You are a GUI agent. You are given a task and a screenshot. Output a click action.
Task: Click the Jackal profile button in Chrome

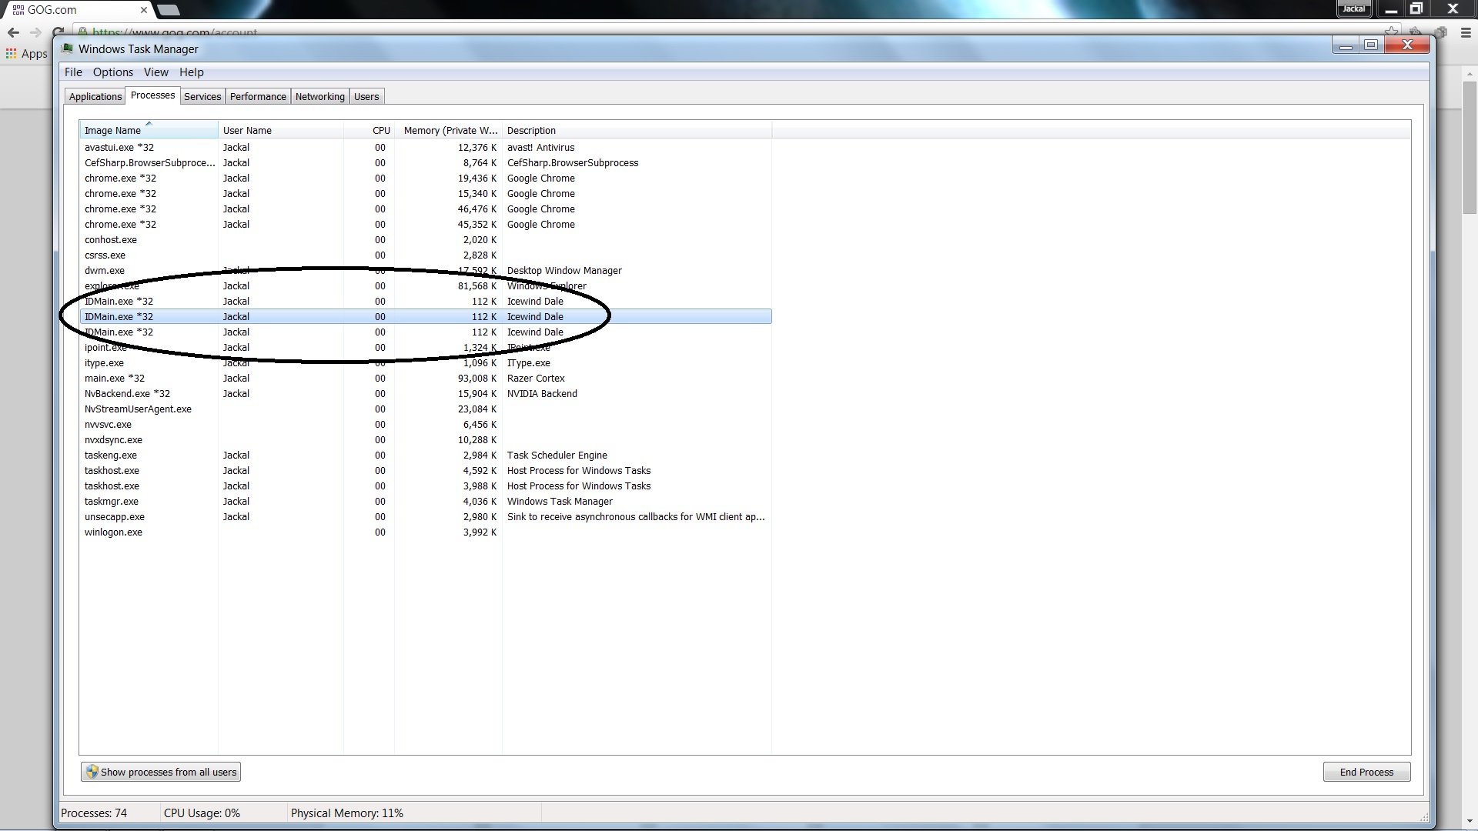pos(1353,9)
